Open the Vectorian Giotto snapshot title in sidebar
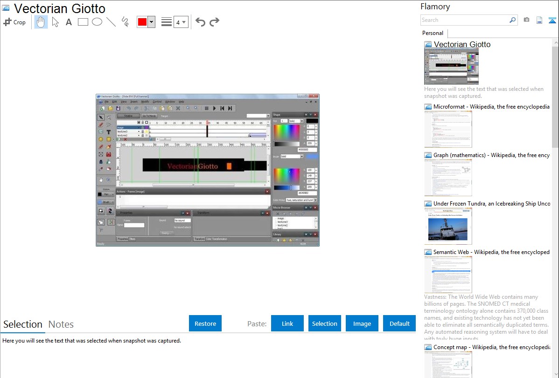This screenshot has height=378, width=559. (462, 44)
